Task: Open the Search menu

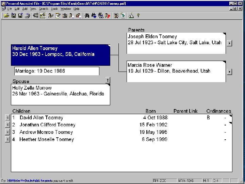Action: click(x=44, y=9)
